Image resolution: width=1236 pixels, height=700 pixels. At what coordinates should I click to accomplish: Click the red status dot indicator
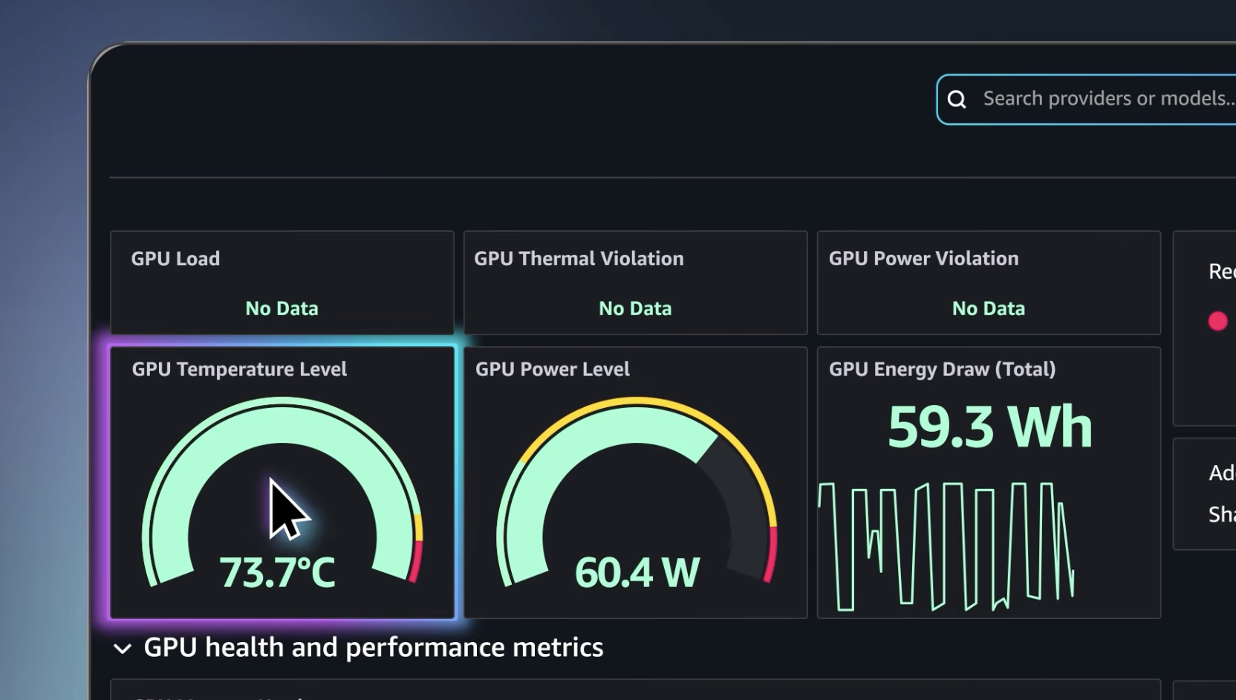(1217, 321)
